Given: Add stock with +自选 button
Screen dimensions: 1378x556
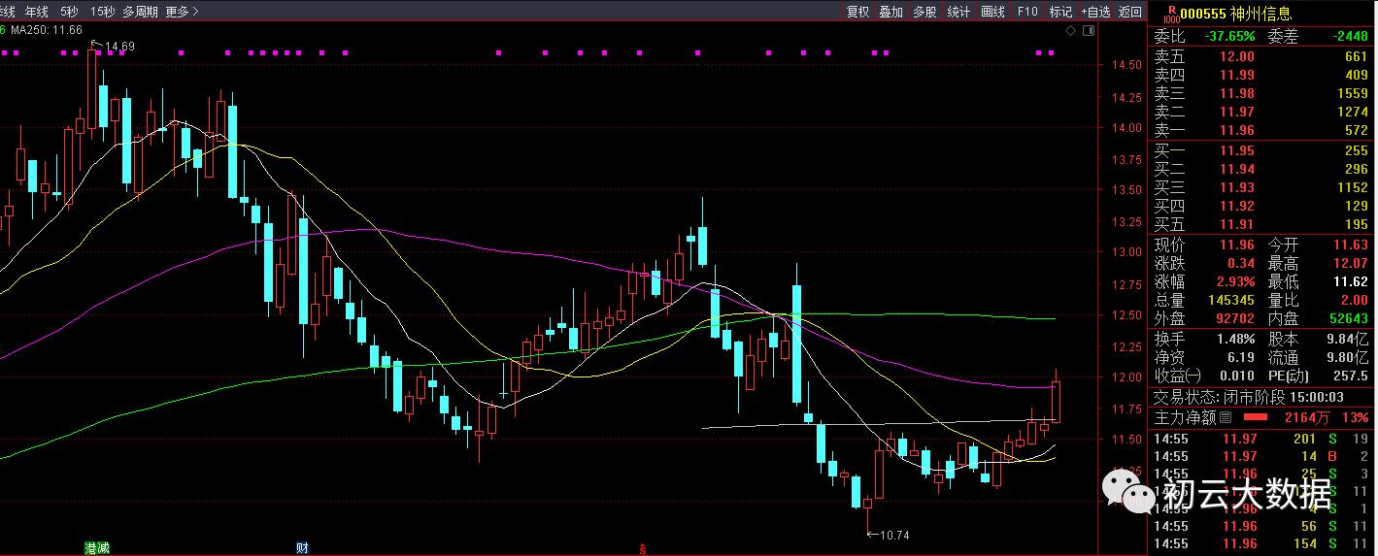Looking at the screenshot, I should click(1095, 12).
